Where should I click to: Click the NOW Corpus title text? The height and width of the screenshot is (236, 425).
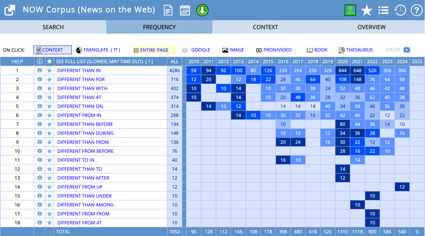(89, 10)
